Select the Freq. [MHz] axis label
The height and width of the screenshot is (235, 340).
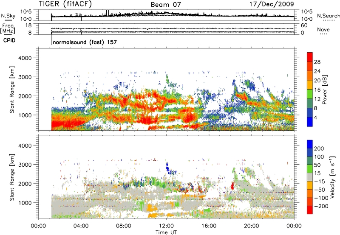point(8,29)
